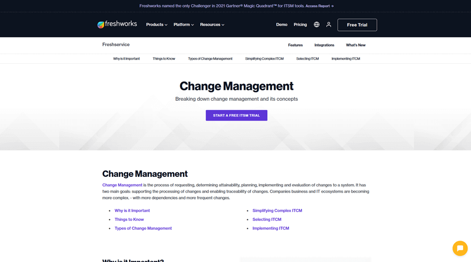Select 'Things to Know' in the section nav bar
Viewport: 471px width, 262px height.
coord(164,58)
